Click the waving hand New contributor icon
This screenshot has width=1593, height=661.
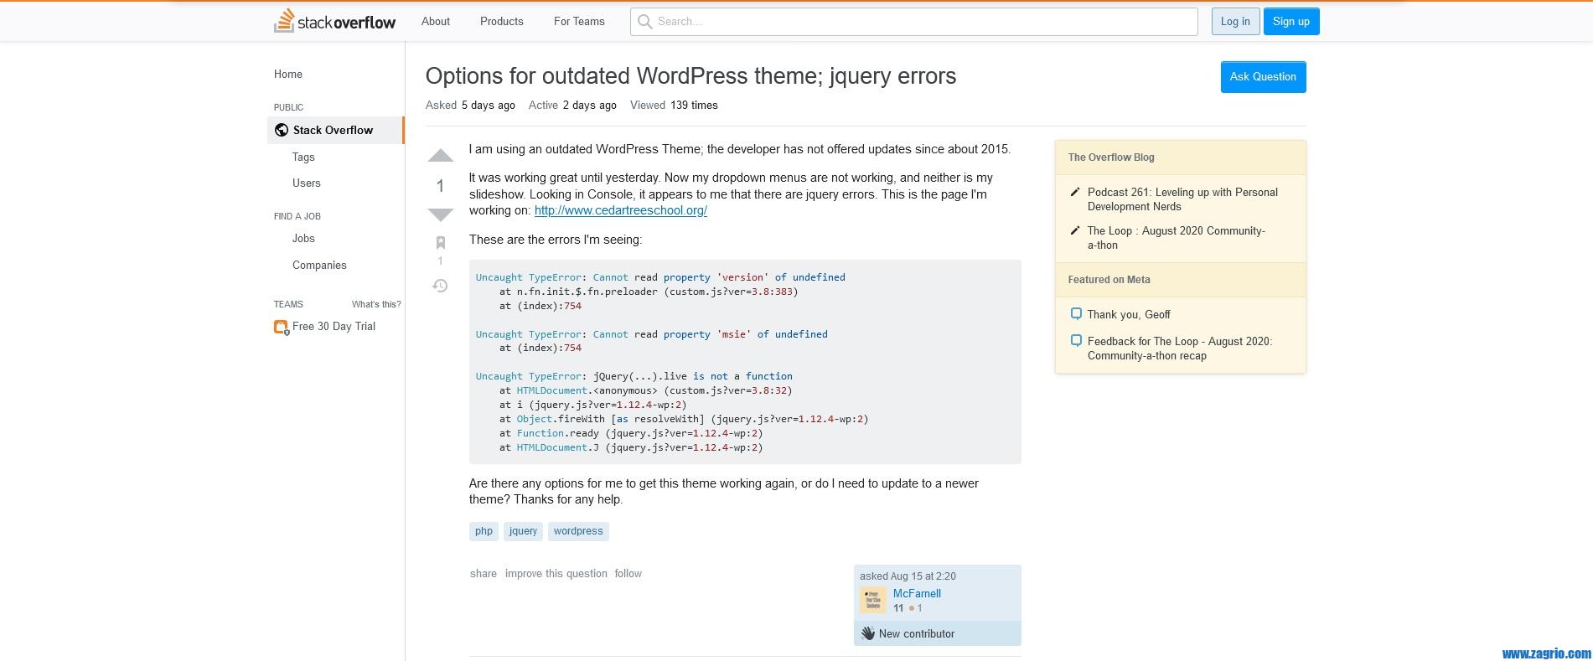pos(867,633)
